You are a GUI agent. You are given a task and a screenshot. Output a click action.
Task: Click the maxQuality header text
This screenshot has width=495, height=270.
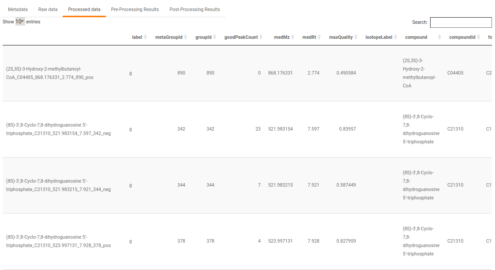click(x=341, y=37)
